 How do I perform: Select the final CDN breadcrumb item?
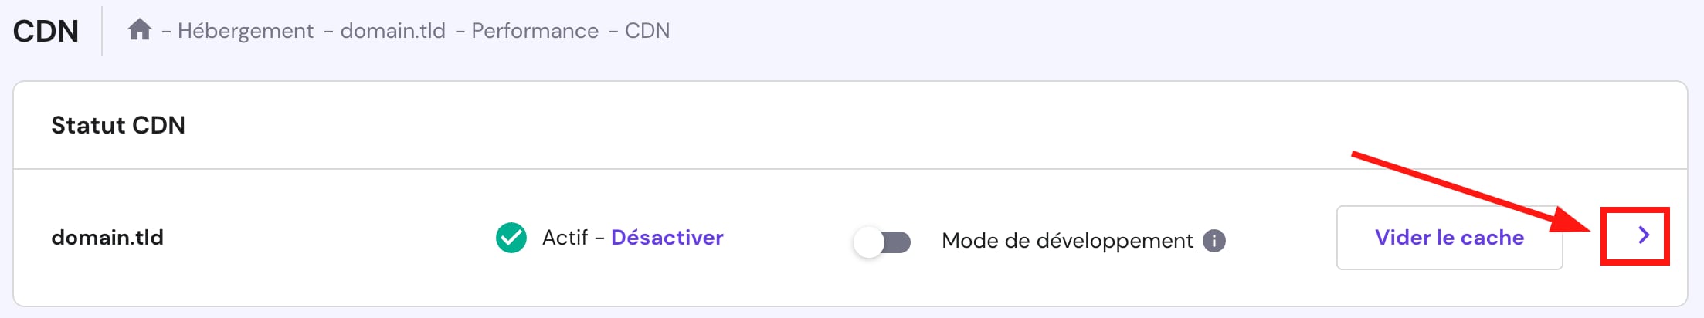coord(647,31)
